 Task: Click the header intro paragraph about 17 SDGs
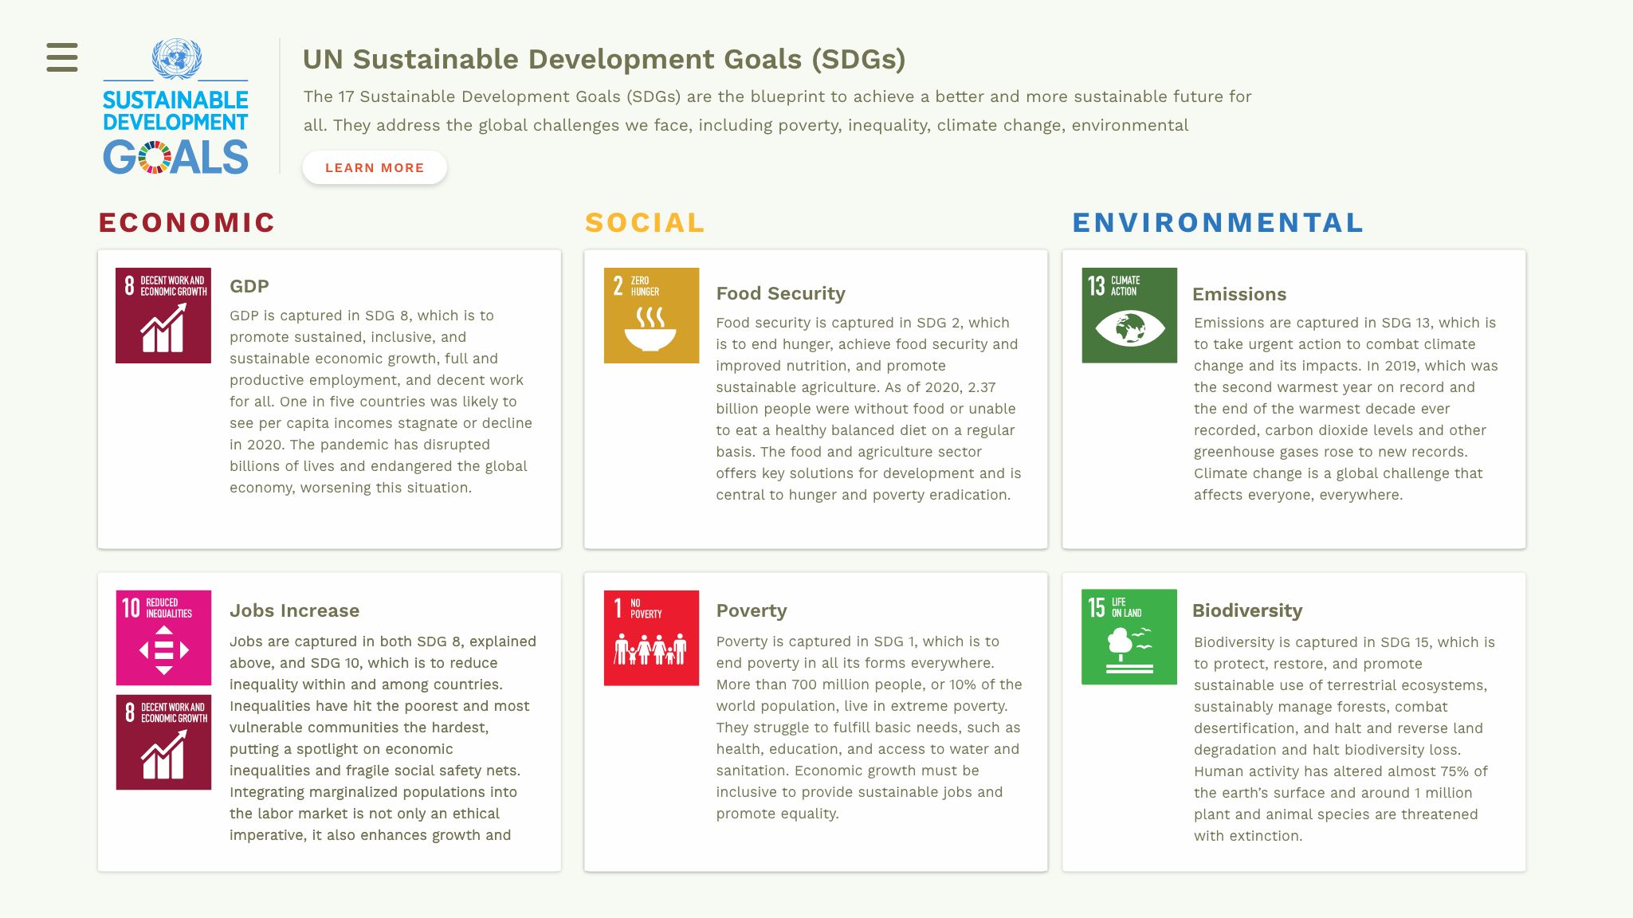coord(777,111)
